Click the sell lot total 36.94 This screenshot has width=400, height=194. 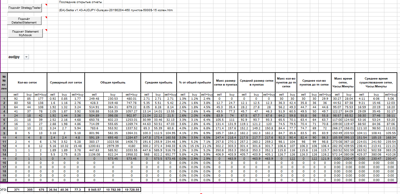click(53, 190)
